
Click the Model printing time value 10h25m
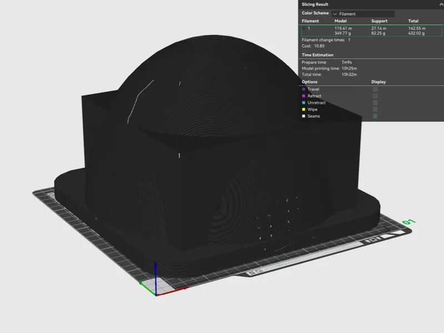(x=349, y=68)
